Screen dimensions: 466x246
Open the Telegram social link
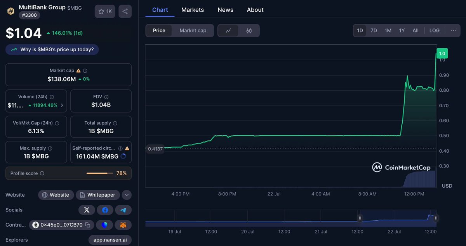pyautogui.click(x=123, y=210)
